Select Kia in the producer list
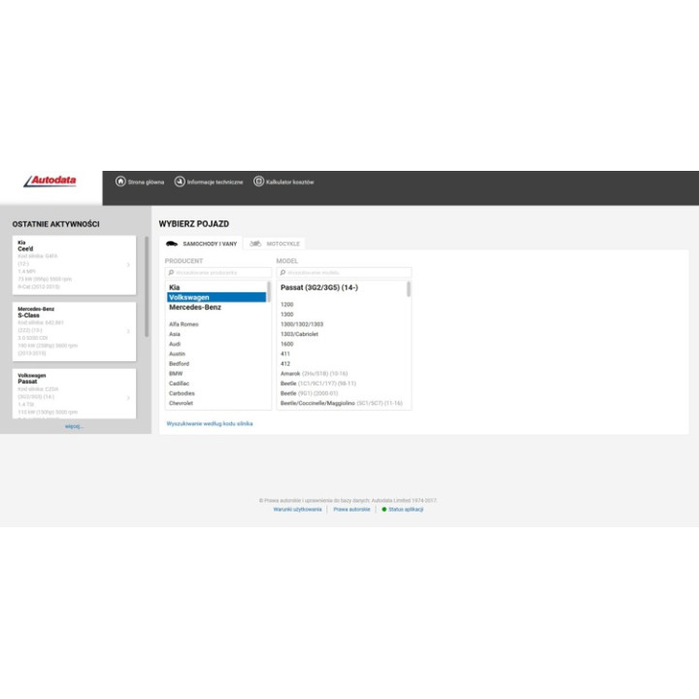The width and height of the screenshot is (699, 699). (x=216, y=287)
